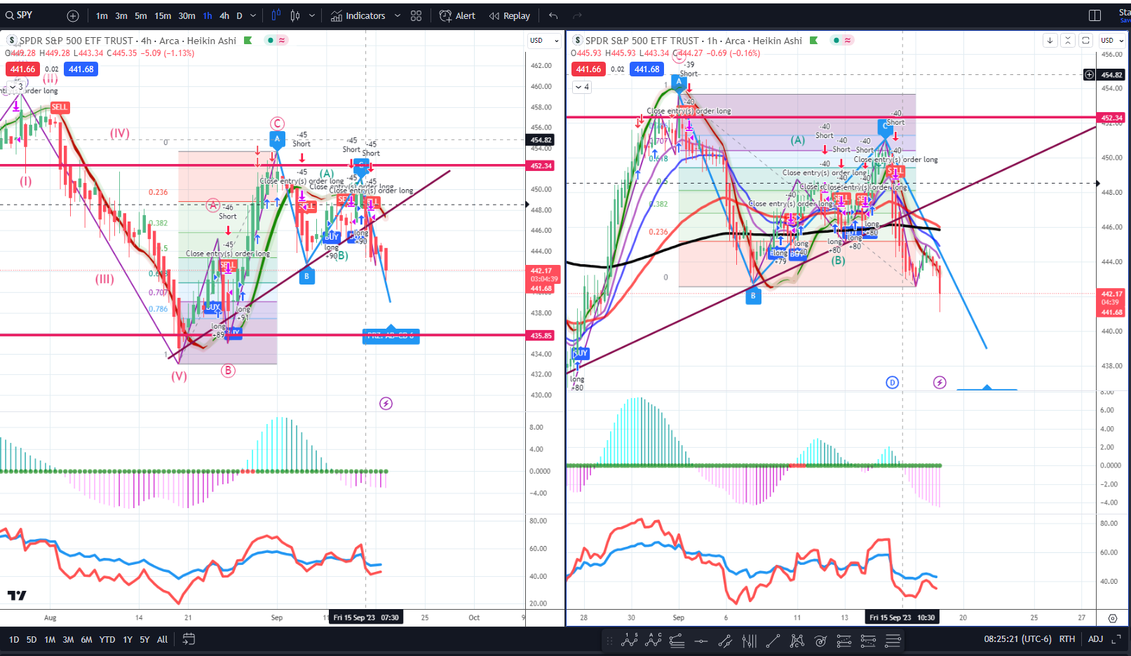Select the 15m timeframe

tap(163, 15)
